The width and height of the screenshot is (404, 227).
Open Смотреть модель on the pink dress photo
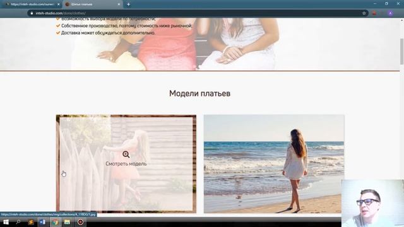click(126, 164)
